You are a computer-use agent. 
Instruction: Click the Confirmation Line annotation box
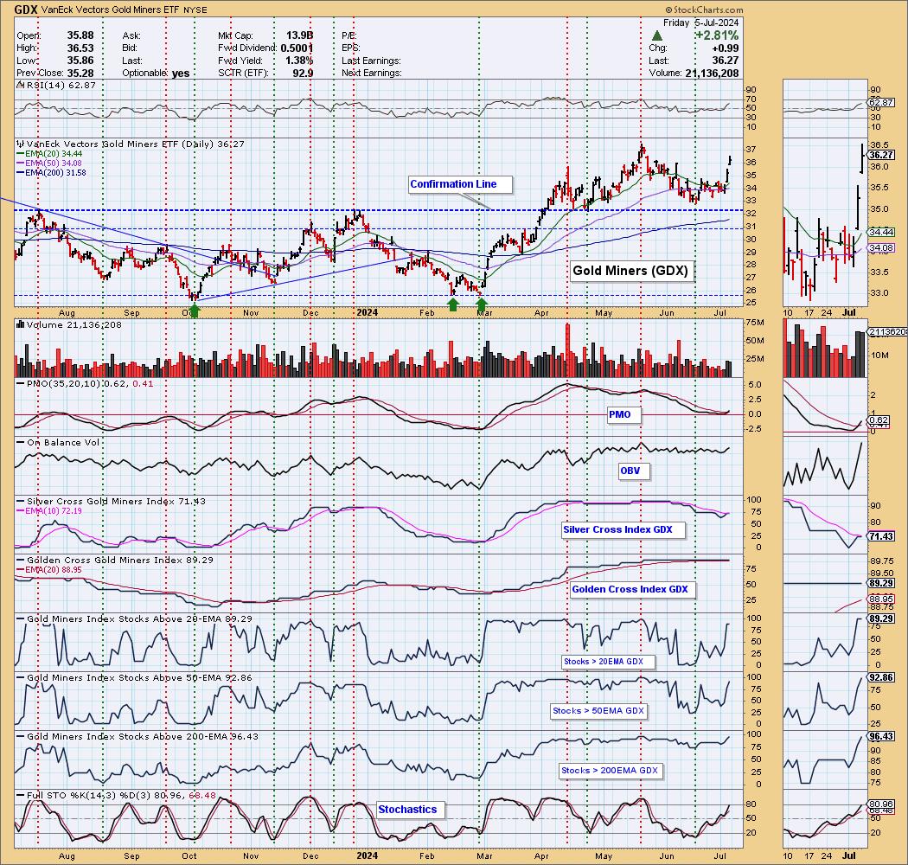460,184
